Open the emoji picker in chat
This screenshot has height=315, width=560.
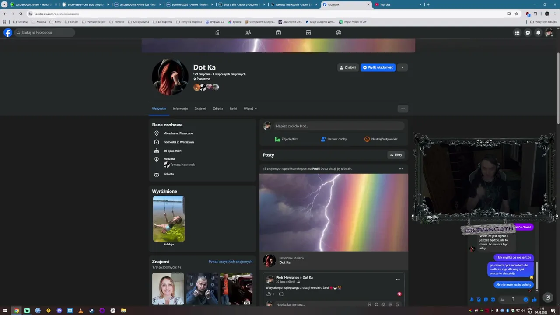525,300
